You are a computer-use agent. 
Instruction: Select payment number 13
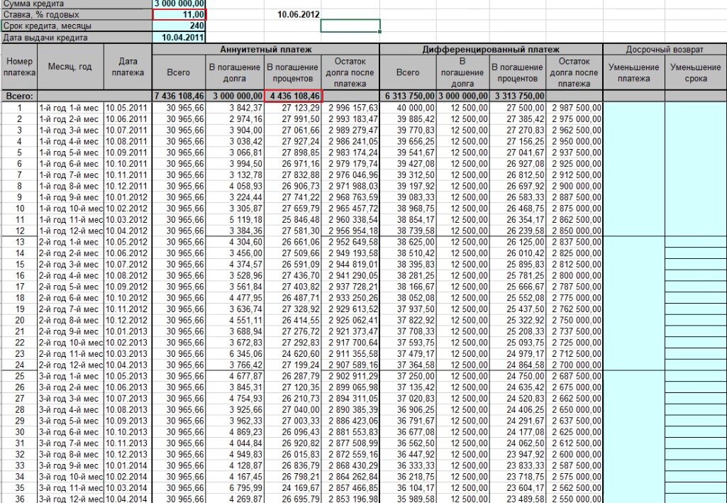point(19,242)
